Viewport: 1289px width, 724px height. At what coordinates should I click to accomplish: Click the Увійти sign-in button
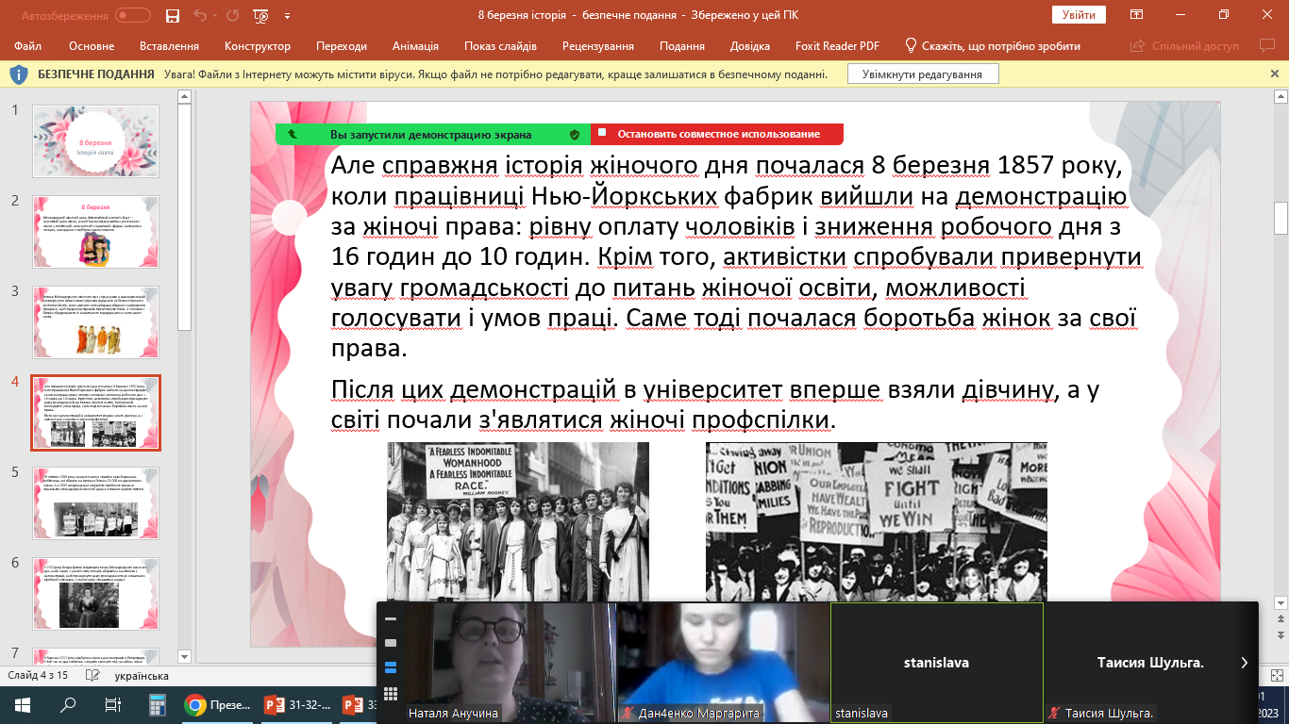1079,15
